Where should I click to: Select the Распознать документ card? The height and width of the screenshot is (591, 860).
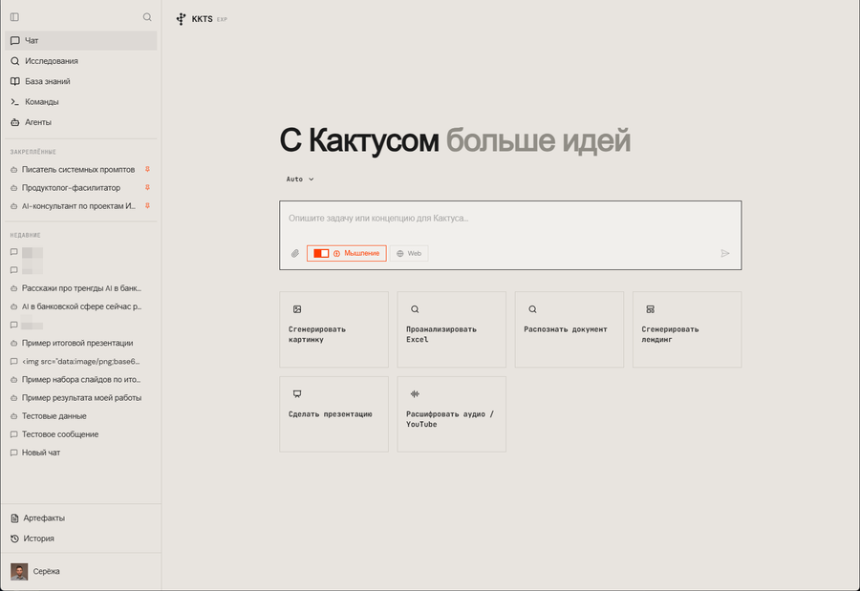click(570, 329)
